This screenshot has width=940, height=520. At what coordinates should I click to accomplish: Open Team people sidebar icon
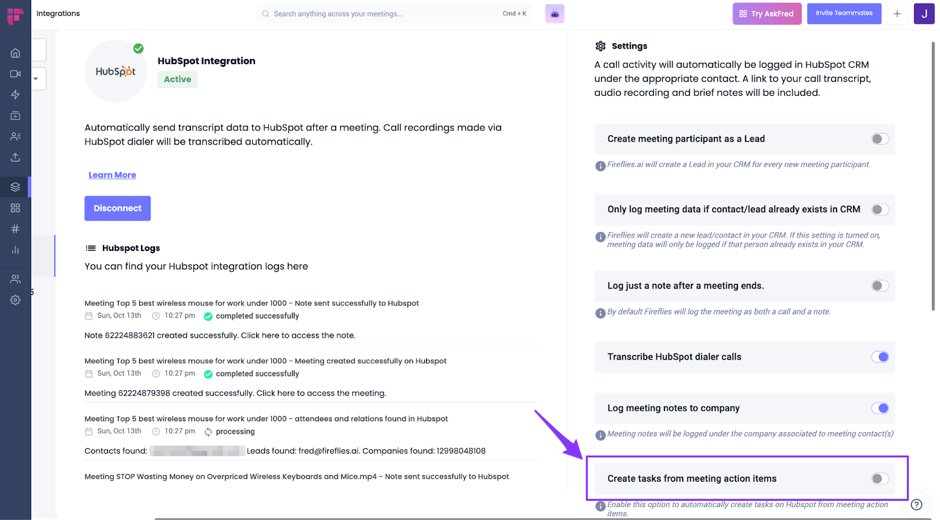coord(15,279)
